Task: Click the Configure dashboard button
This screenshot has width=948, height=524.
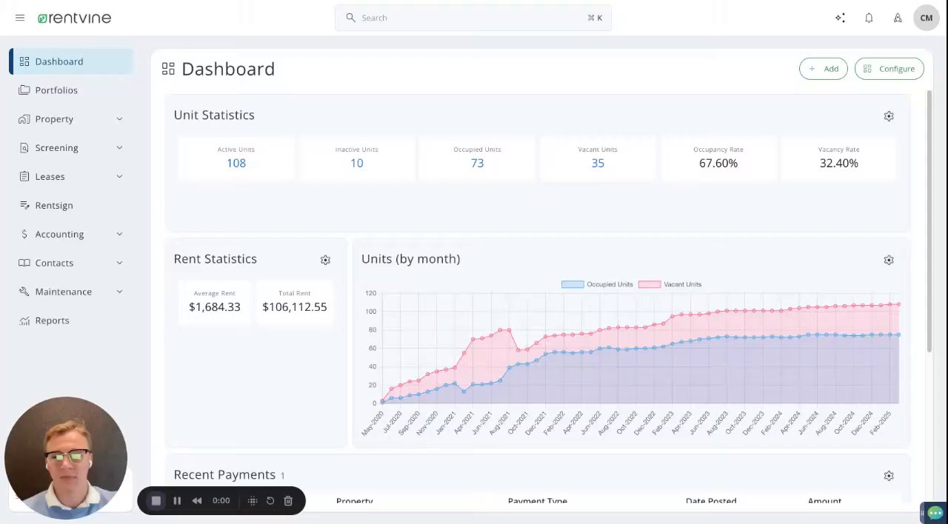Action: point(889,69)
